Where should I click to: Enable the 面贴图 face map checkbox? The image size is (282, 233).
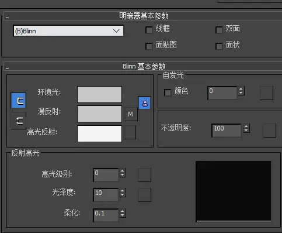click(x=149, y=46)
